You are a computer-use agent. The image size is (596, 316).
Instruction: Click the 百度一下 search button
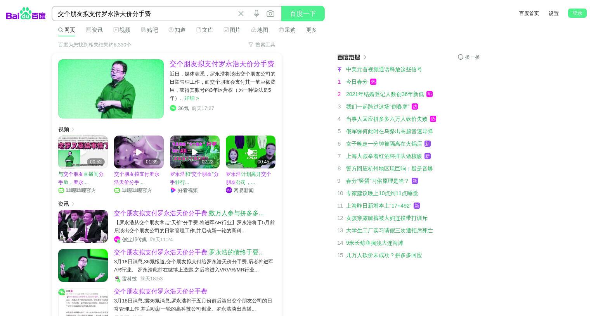coord(303,14)
